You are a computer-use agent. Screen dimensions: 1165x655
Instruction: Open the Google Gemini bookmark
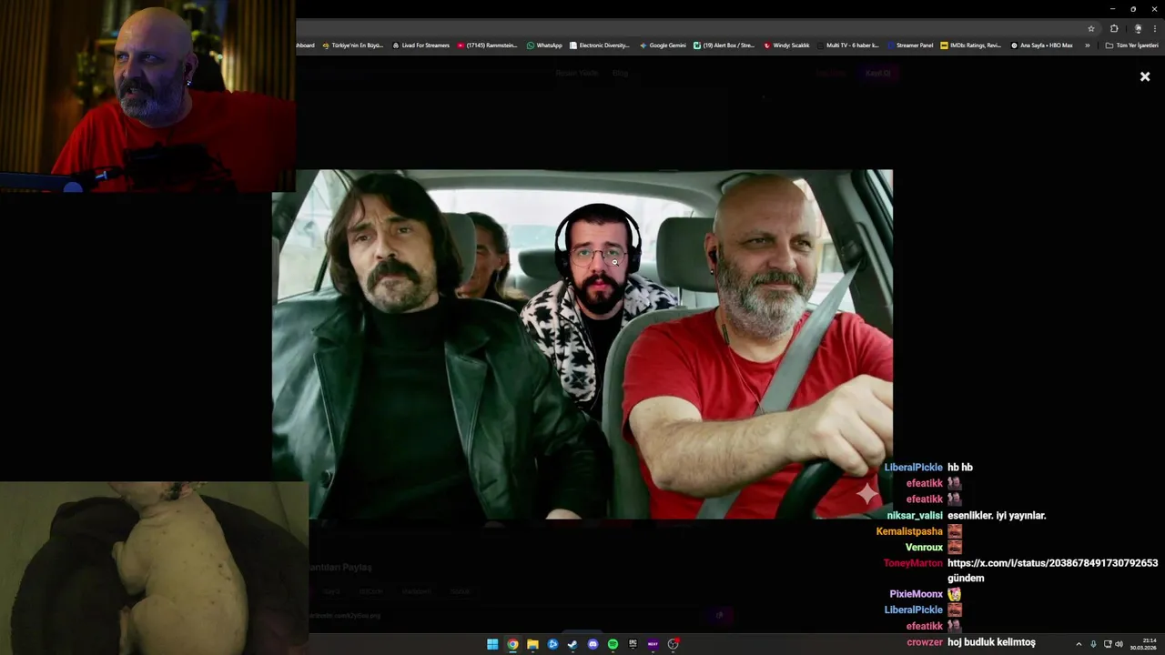click(663, 45)
